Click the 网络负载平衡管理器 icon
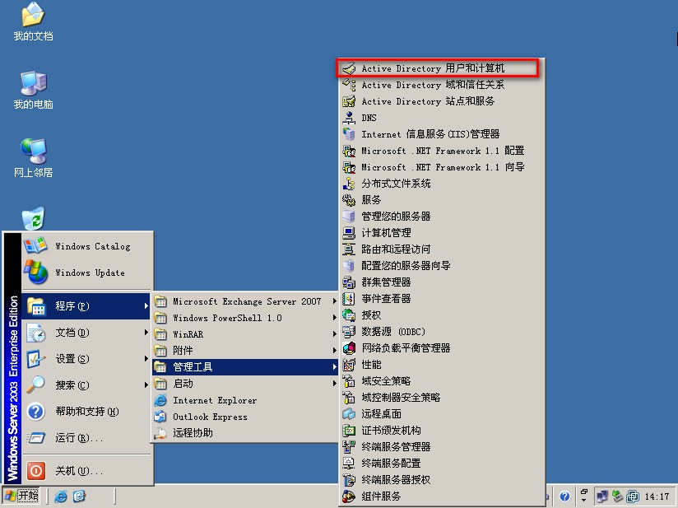 [x=349, y=348]
